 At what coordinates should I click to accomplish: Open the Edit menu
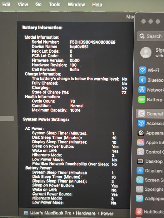6,4
